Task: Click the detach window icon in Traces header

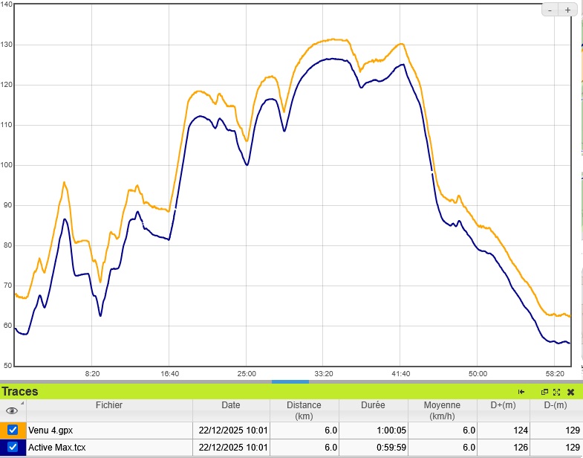Action: point(544,392)
